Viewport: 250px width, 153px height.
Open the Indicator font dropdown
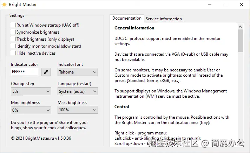(78, 72)
